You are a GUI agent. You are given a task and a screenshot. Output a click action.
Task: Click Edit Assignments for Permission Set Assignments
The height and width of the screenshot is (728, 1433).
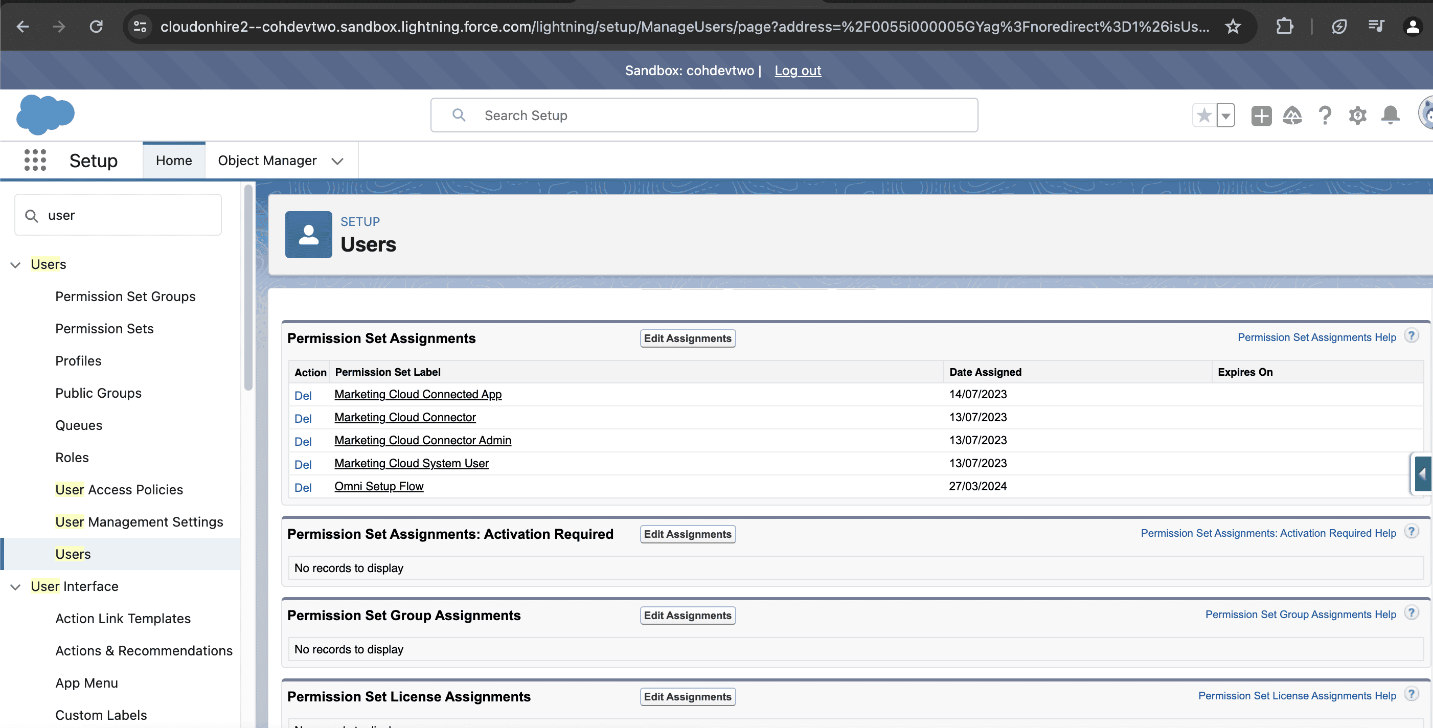point(688,338)
